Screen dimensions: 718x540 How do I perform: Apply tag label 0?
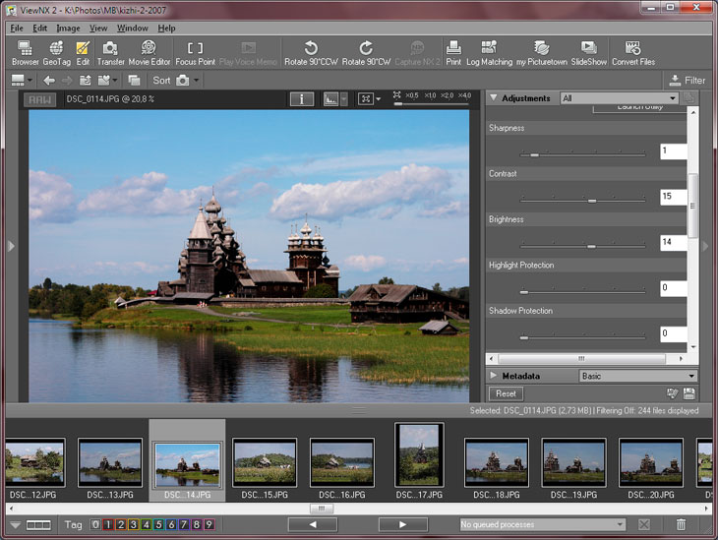(95, 524)
